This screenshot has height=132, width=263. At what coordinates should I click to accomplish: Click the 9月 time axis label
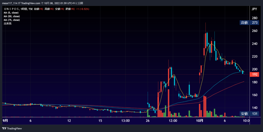point(5,121)
